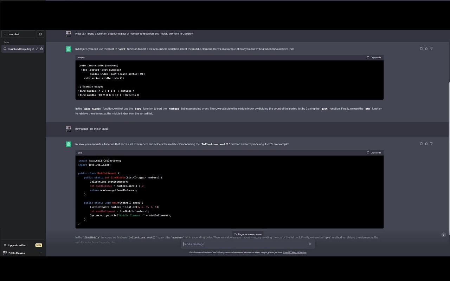Copy the Clojure answer with the clipboard icon

421,48
